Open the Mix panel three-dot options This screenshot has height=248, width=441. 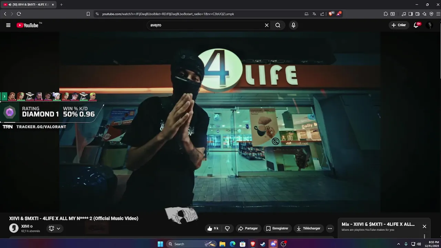point(424,236)
